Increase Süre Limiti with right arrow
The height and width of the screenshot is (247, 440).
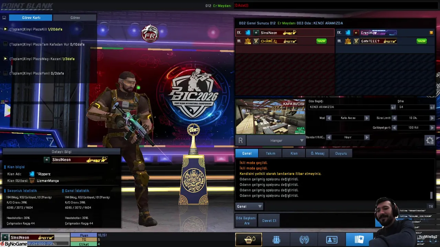(432, 118)
